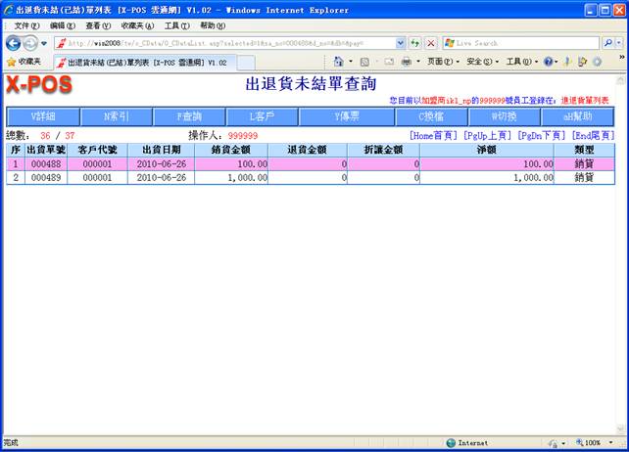This screenshot has width=629, height=452.
Task: Select order row 000489
Action: coord(46,178)
